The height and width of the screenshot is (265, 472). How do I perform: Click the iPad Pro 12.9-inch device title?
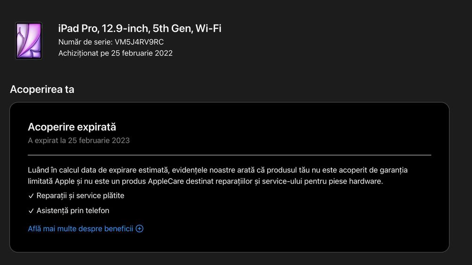(x=139, y=28)
